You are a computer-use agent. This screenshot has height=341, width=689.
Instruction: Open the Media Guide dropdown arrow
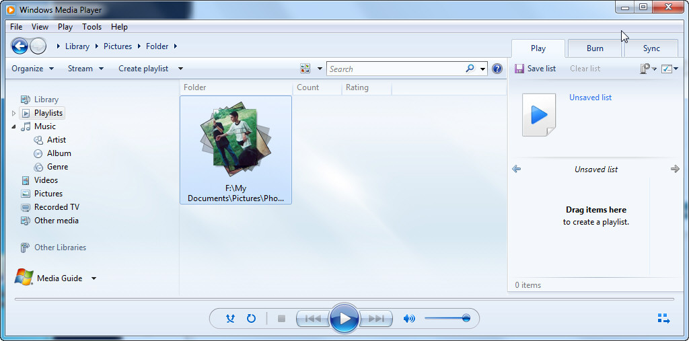click(x=94, y=278)
